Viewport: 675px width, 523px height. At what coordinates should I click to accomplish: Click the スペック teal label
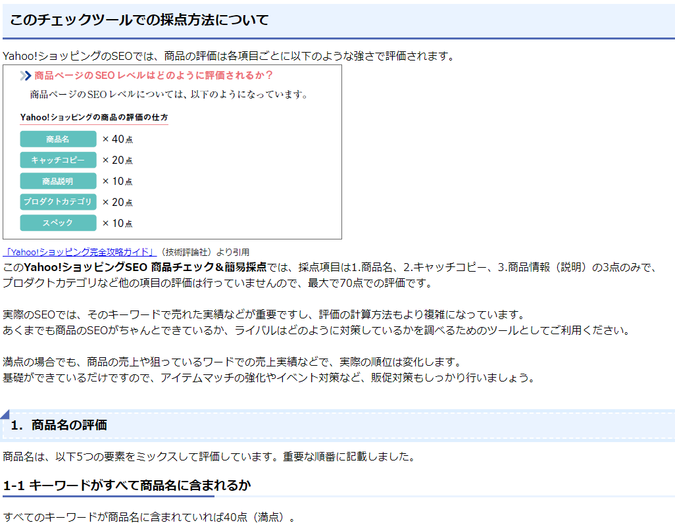[58, 223]
